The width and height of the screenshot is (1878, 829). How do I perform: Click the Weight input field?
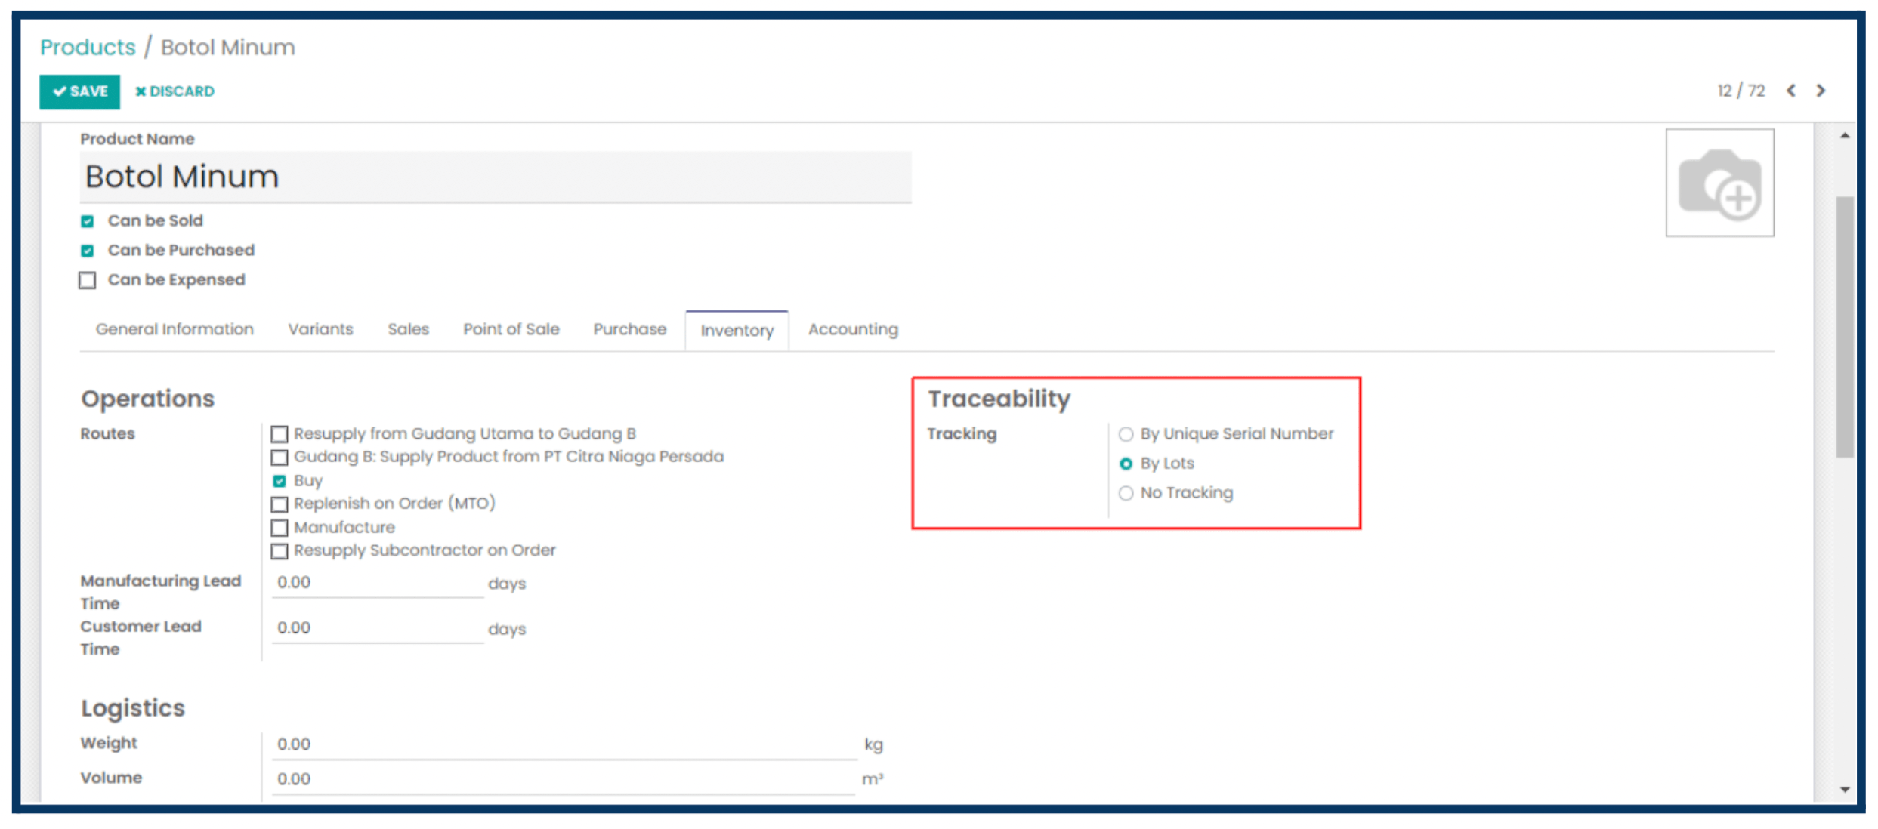[x=563, y=744]
